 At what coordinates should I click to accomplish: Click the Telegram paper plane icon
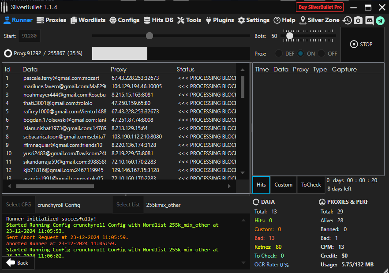(x=380, y=20)
